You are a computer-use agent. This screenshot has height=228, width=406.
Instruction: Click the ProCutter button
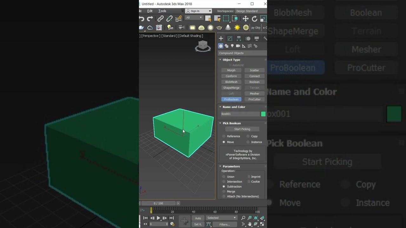click(254, 99)
